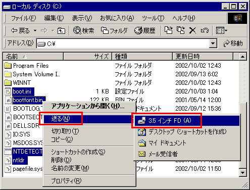250x190 pixels.
Task: Click the boot.ini file icon
Action: (x=8, y=91)
